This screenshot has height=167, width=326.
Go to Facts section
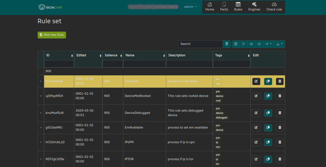(x=224, y=7)
